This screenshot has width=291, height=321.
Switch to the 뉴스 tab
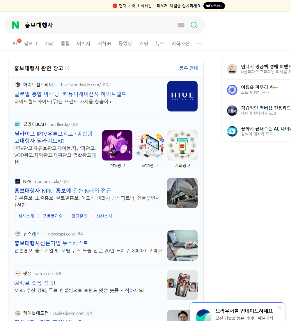[160, 43]
